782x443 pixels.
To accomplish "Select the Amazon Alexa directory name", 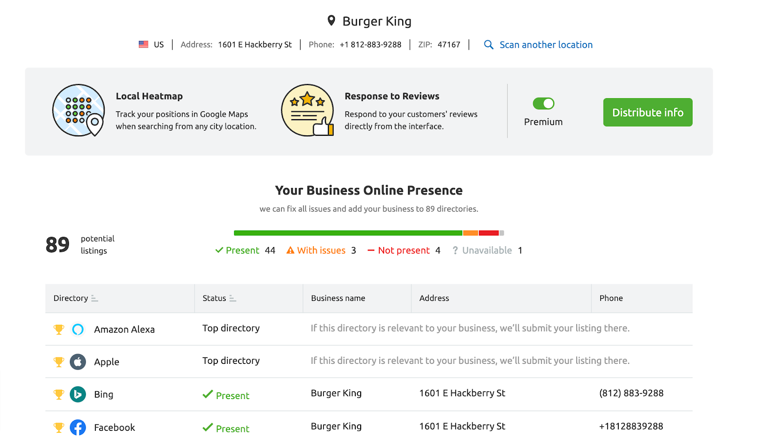I will [124, 330].
